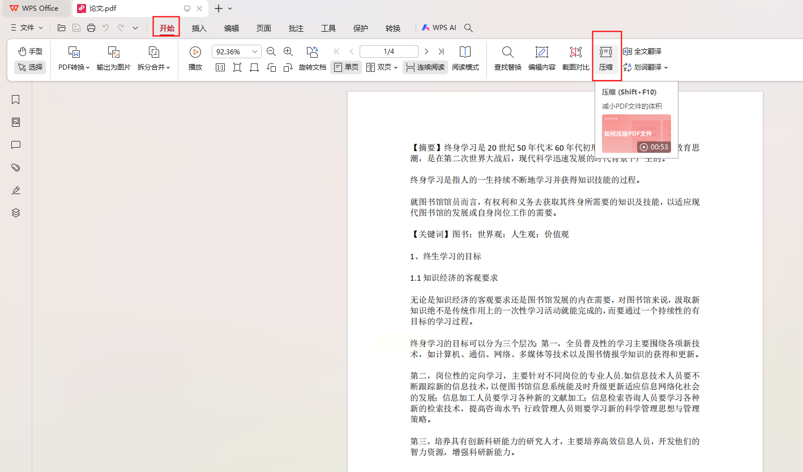803x472 pixels.
Task: Open the 批注 annotation tab
Action: click(x=296, y=28)
